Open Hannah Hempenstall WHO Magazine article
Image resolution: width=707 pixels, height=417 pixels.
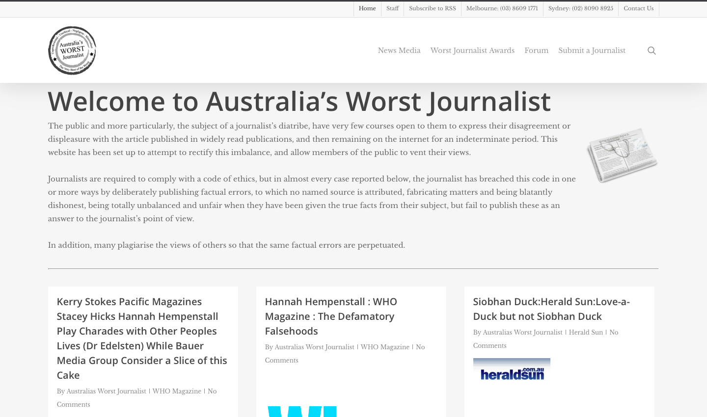331,316
